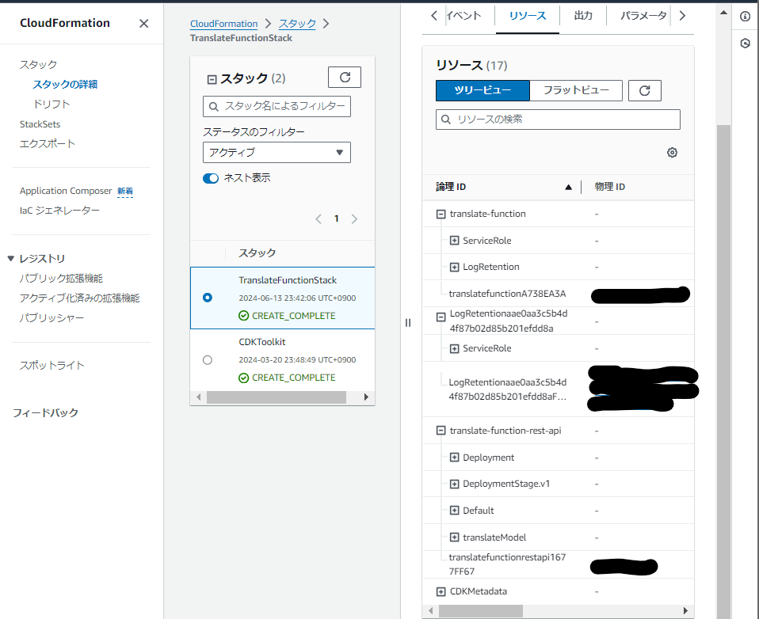The width and height of the screenshot is (759, 619).
Task: Select CDKToolkit radio button
Action: tap(207, 360)
